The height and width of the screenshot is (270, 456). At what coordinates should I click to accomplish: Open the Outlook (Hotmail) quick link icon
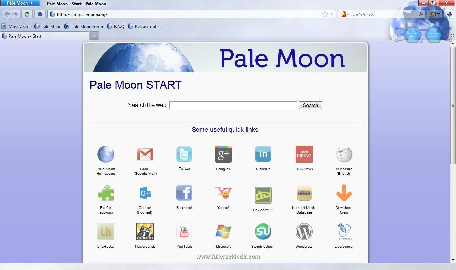pos(145,193)
